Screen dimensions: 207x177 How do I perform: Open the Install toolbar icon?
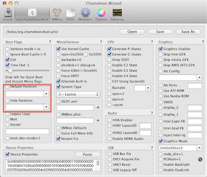pos(8,14)
